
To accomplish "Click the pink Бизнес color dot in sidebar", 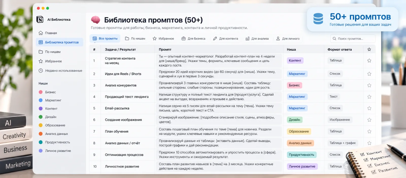I will (41, 92).
